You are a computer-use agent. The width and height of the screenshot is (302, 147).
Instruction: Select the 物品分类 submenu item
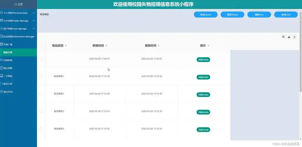[x=18, y=52]
